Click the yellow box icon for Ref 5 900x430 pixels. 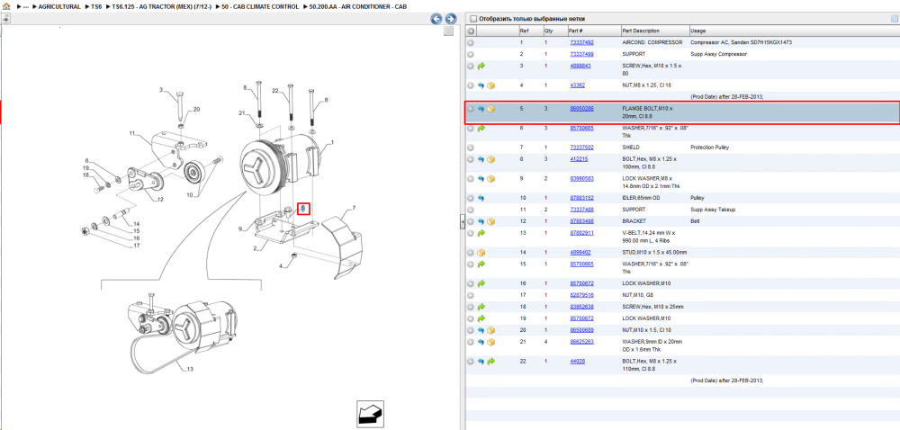(x=491, y=109)
